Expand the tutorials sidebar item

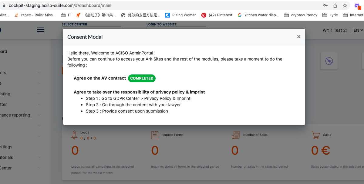(x=20, y=157)
